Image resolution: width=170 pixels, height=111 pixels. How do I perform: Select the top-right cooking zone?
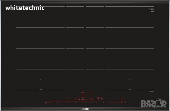130,17
